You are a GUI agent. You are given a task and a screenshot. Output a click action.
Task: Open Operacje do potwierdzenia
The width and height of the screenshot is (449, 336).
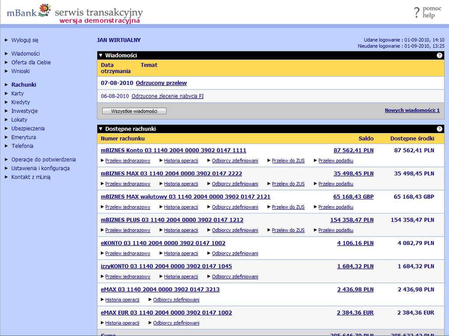(x=43, y=159)
